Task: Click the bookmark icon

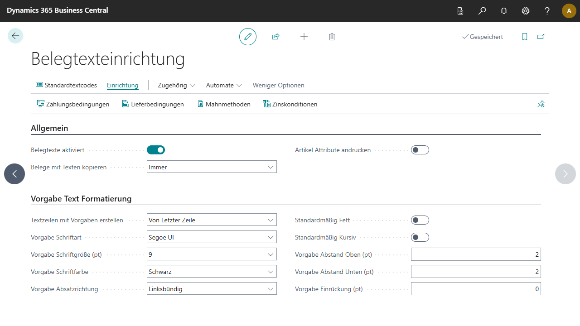Action: [x=525, y=37]
